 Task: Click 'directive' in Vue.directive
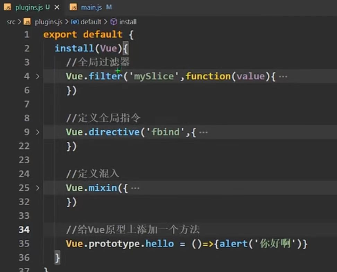(114, 132)
